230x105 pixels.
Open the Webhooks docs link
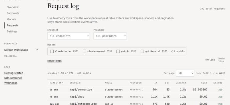11,83
